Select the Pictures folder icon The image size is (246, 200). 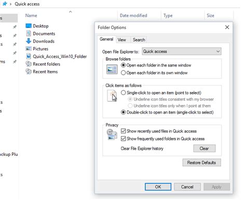(x=29, y=49)
